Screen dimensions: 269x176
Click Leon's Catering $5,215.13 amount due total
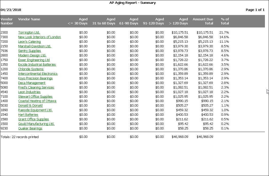(x=206, y=42)
